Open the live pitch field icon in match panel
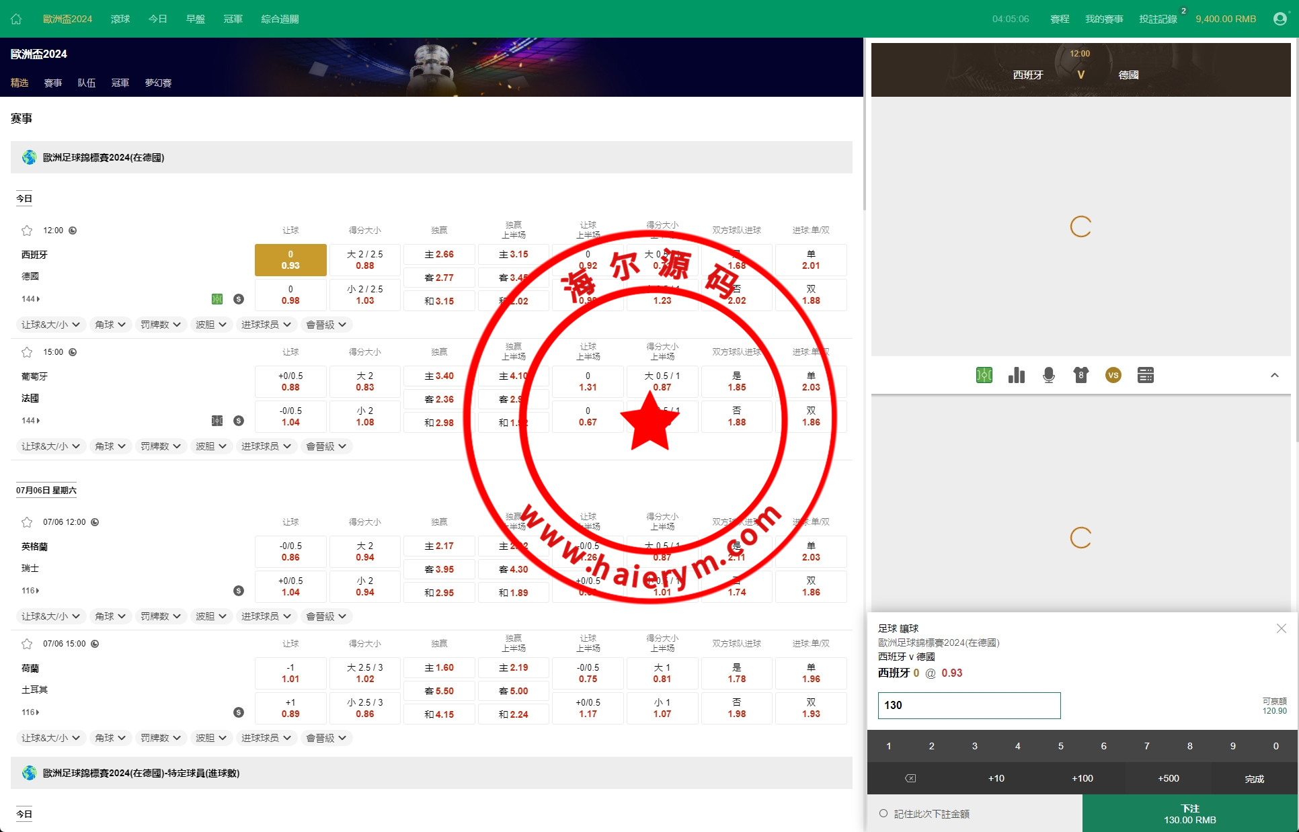Screen dimensions: 1299x832 click(984, 375)
